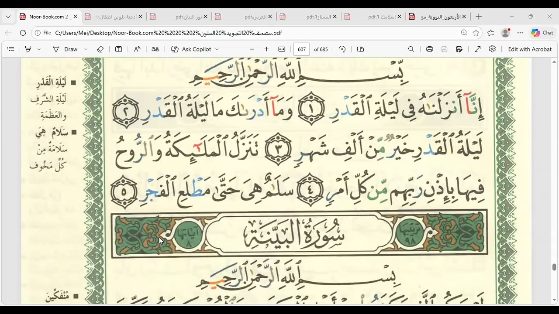Viewport: 559px width, 314px height.
Task: Click Save as icon
Action: pyautogui.click(x=459, y=49)
